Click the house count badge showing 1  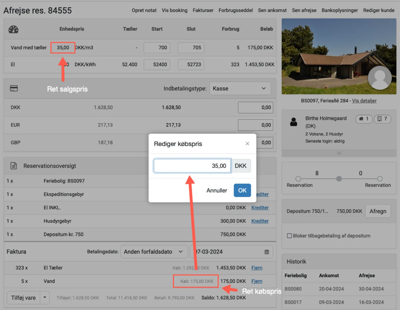(364, 119)
